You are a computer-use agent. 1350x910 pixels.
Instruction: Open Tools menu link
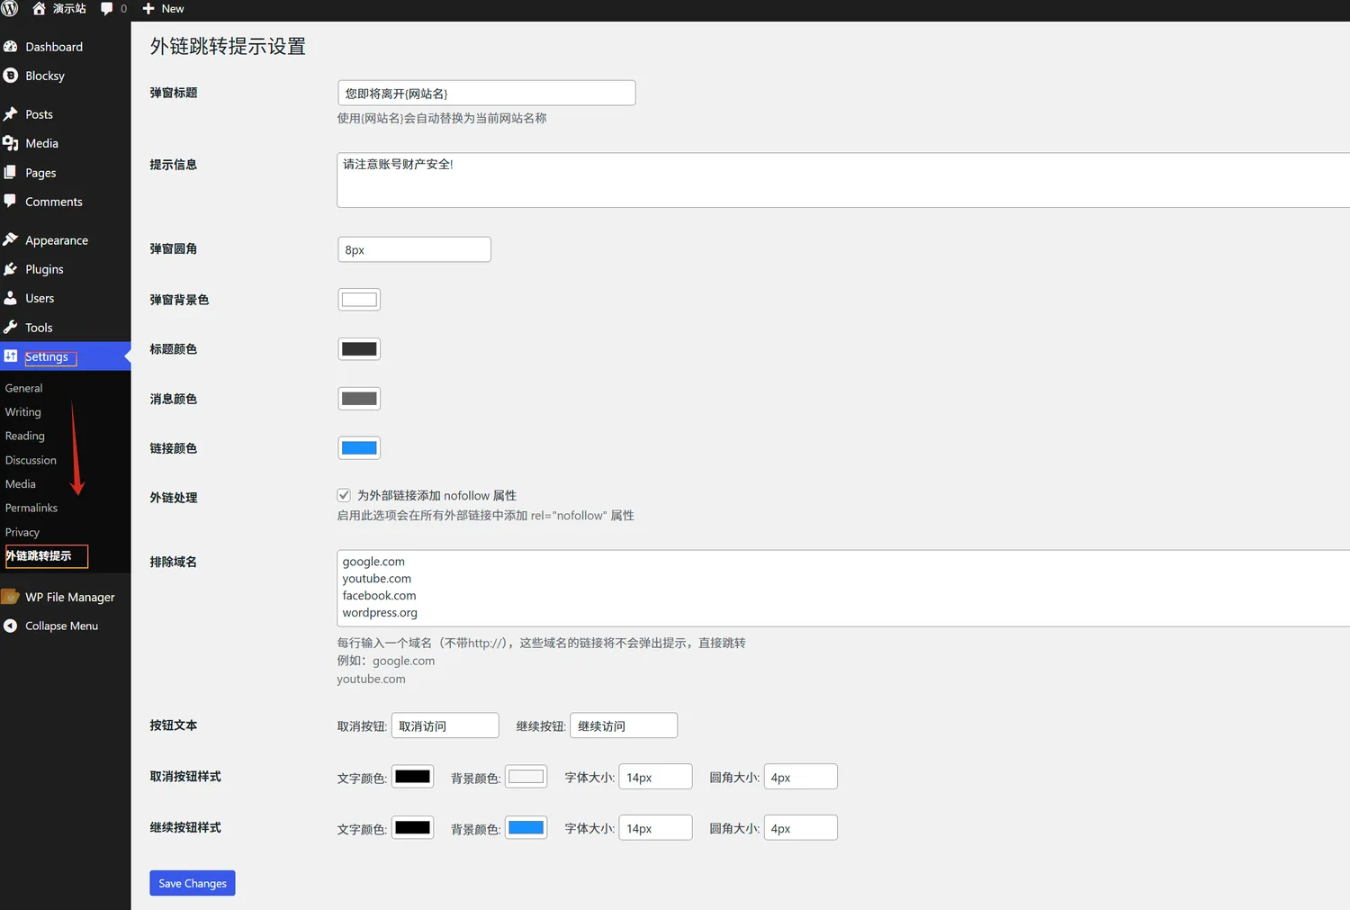(x=39, y=328)
